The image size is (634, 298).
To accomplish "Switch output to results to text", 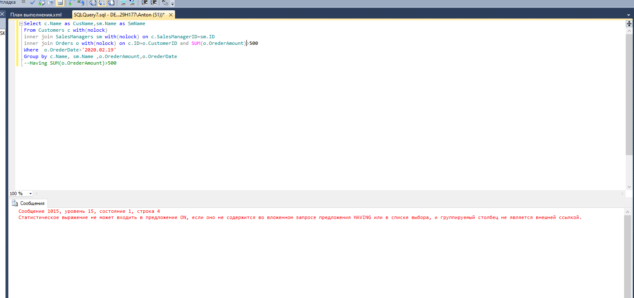I will (92, 2).
